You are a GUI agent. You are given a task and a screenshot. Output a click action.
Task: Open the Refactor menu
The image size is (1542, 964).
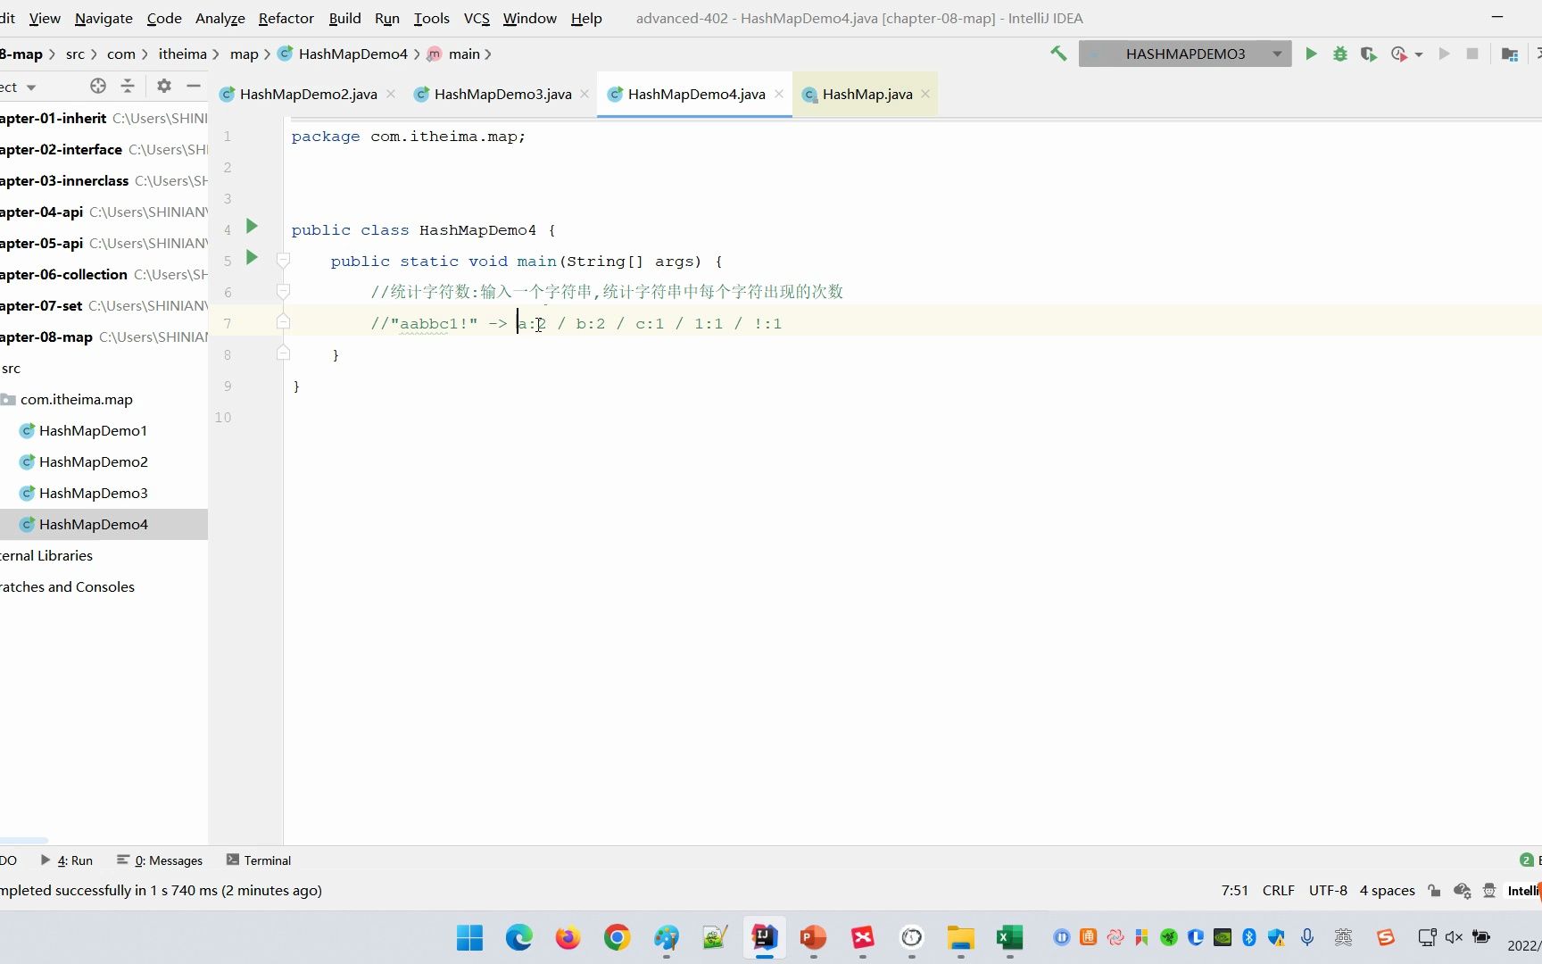[286, 18]
